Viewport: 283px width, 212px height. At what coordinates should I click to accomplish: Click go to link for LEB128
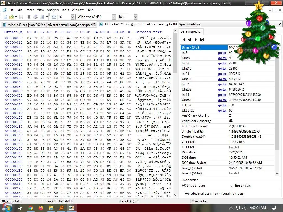(x=222, y=105)
